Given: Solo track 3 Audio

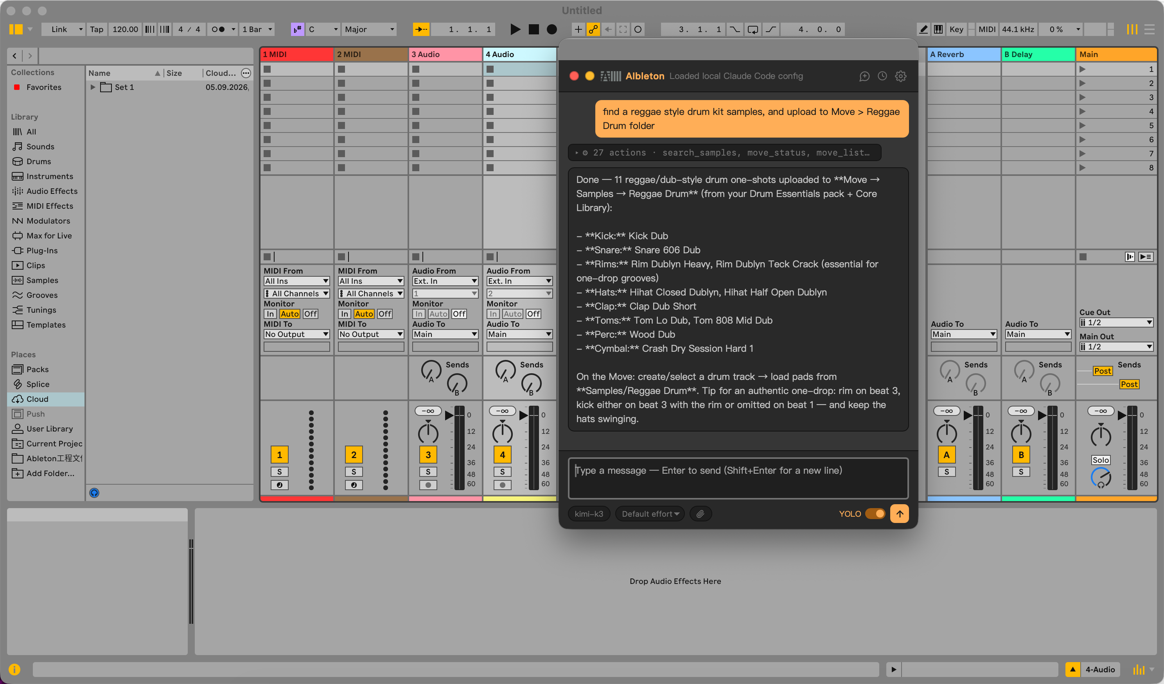Looking at the screenshot, I should [428, 472].
